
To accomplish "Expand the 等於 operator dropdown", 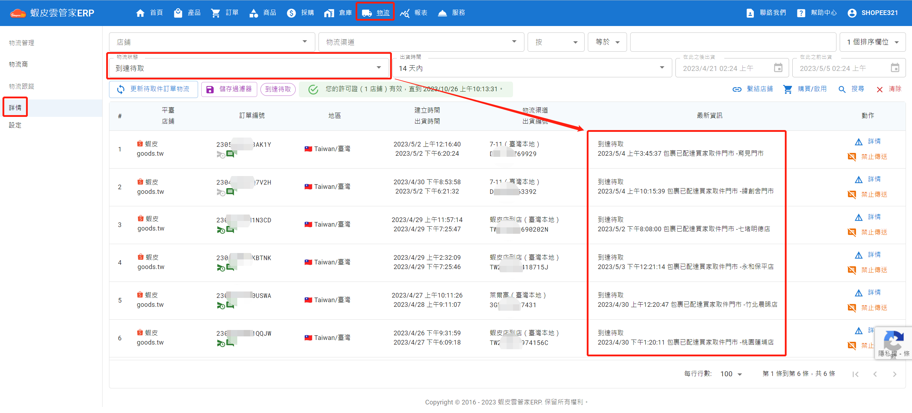I will click(607, 42).
